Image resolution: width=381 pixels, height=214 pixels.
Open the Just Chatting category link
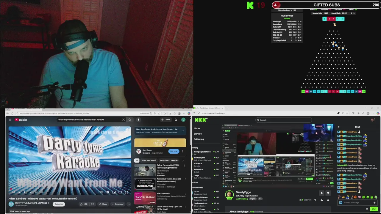[x=242, y=199]
